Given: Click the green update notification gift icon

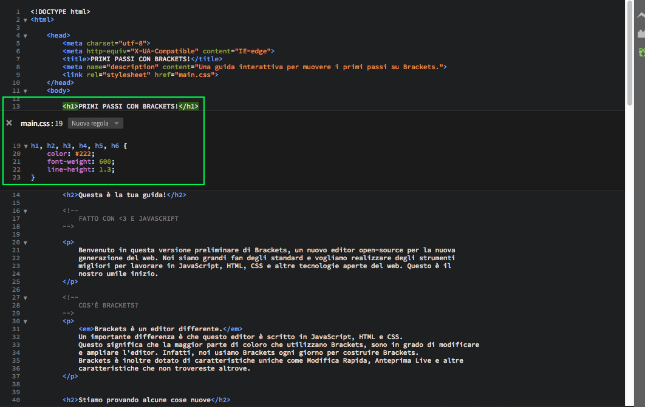Looking at the screenshot, I should [641, 53].
